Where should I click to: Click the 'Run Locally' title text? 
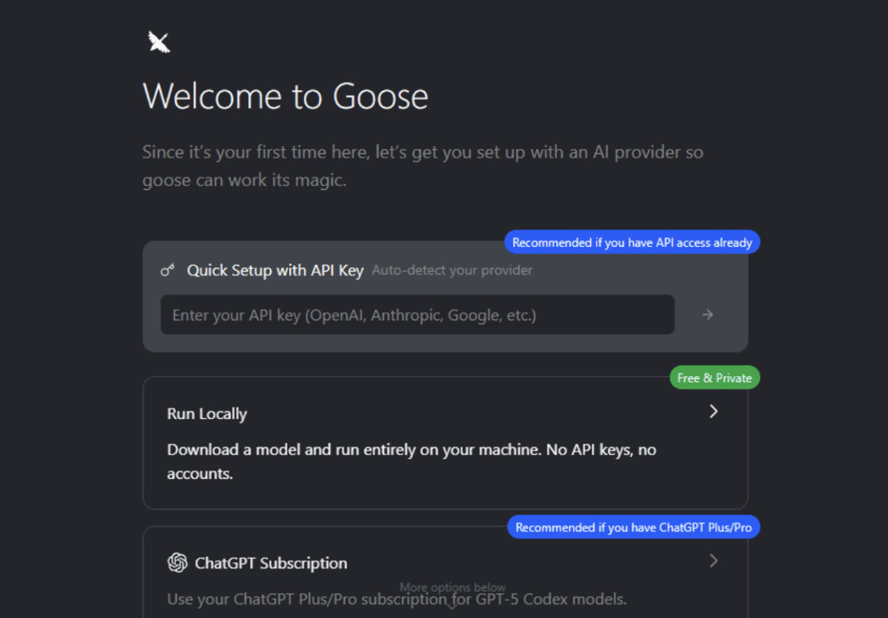coord(206,414)
